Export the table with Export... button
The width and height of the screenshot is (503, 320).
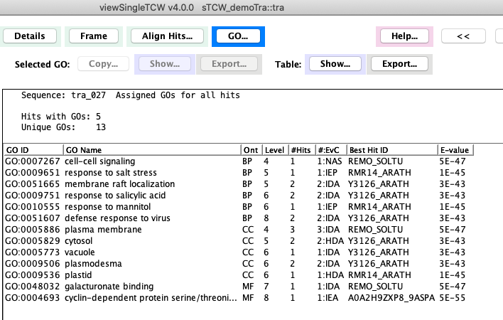pos(399,64)
